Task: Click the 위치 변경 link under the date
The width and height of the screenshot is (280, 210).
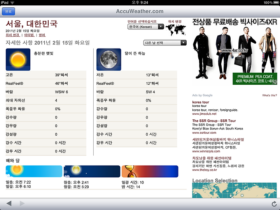Action: point(13,35)
